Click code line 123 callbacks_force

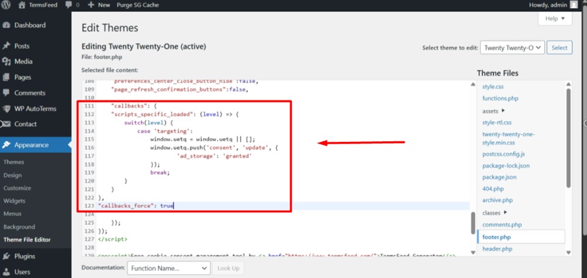(x=136, y=206)
